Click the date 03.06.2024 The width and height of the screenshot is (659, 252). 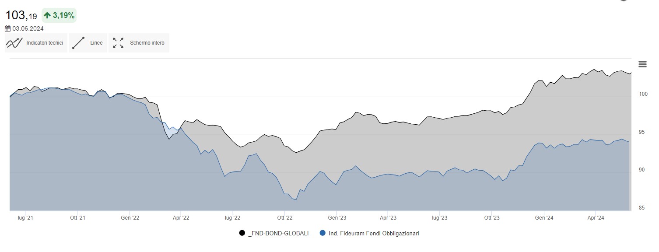click(28, 29)
